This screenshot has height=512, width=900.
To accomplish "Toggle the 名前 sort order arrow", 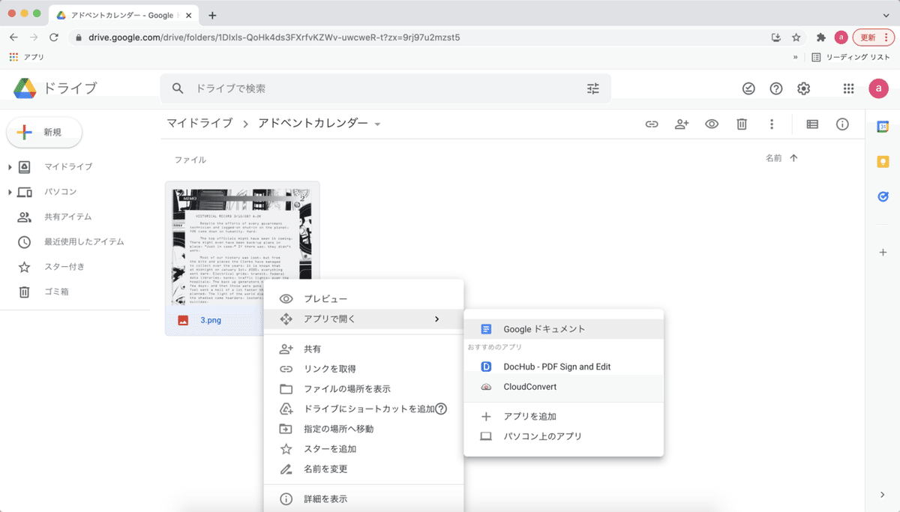I will [x=793, y=158].
